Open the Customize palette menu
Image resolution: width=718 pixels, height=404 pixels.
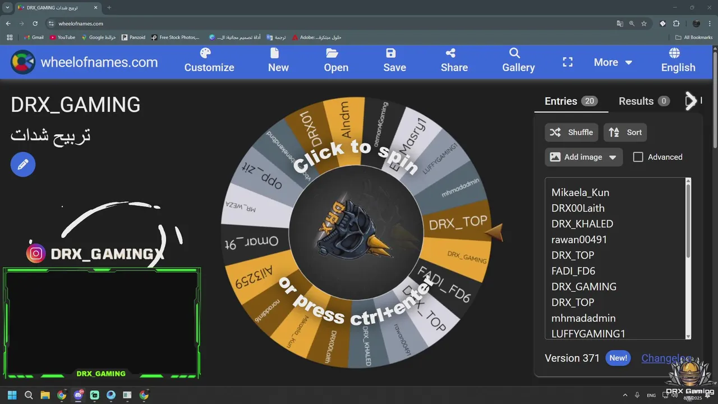pyautogui.click(x=209, y=61)
